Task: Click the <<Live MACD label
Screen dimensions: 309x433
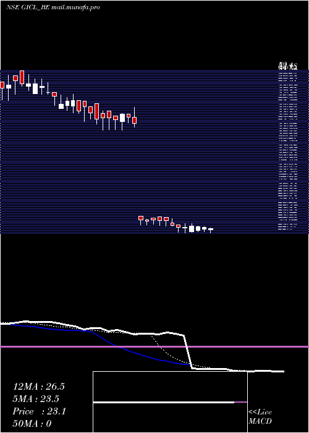Action: click(x=260, y=416)
